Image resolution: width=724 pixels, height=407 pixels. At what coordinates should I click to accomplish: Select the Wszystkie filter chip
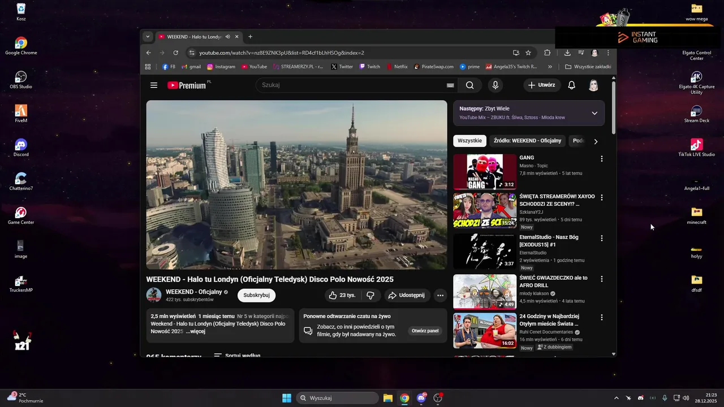[469, 141]
